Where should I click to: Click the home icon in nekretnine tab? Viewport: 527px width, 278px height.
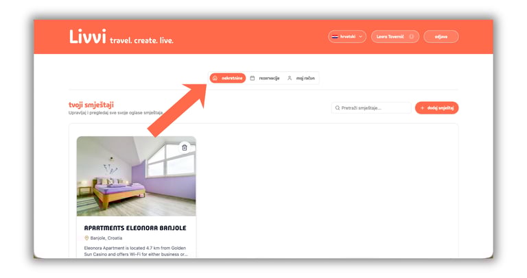[215, 78]
